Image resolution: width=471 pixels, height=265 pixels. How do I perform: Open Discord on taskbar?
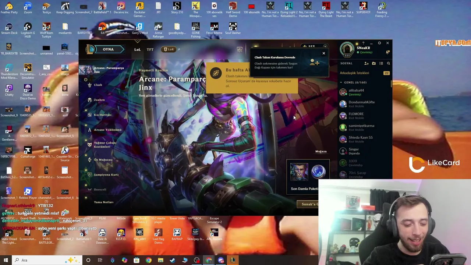point(221,260)
